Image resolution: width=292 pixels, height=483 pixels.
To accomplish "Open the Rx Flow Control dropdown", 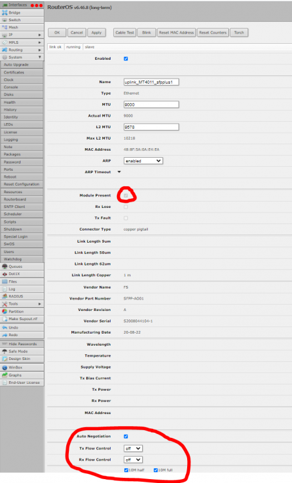I will (x=133, y=460).
